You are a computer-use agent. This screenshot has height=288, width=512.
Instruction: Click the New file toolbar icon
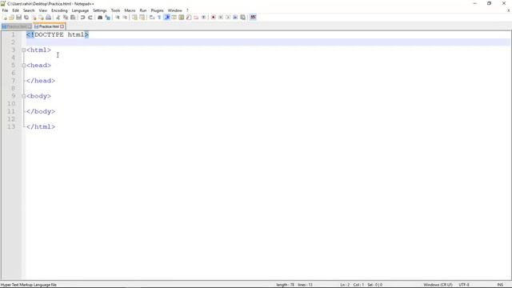click(x=5, y=18)
